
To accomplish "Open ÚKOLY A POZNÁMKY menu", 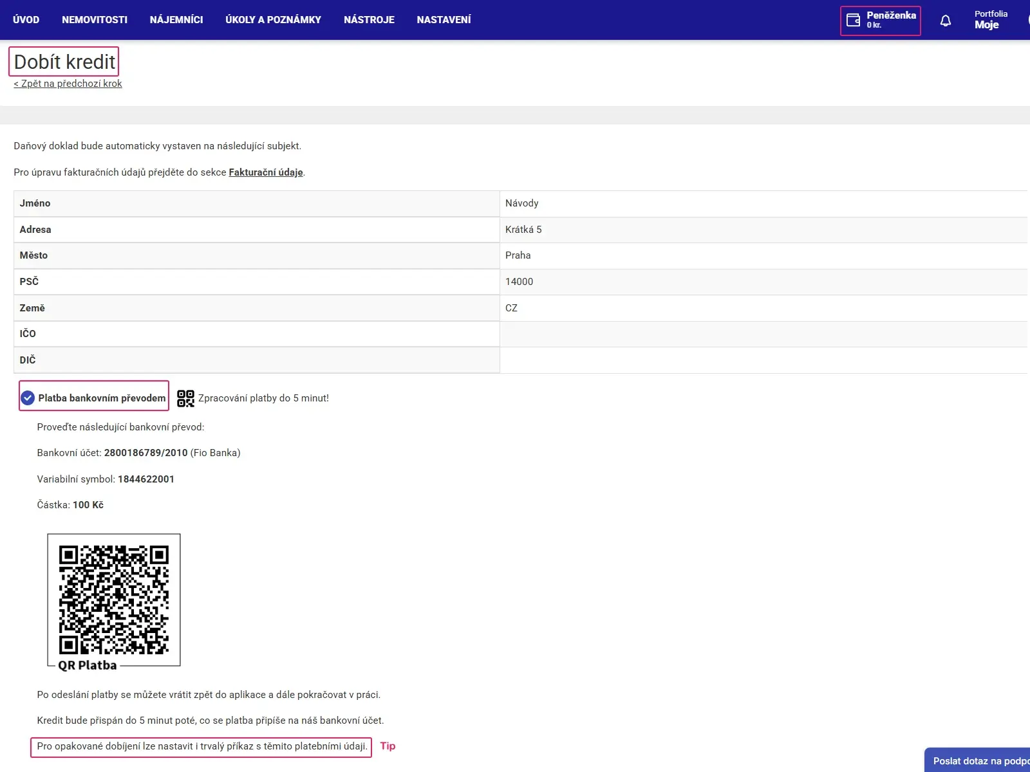I will [273, 20].
